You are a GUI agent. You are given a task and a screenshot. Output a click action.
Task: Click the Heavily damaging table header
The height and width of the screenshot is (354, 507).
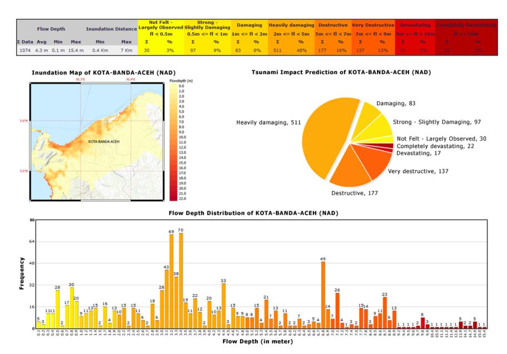tap(291, 25)
